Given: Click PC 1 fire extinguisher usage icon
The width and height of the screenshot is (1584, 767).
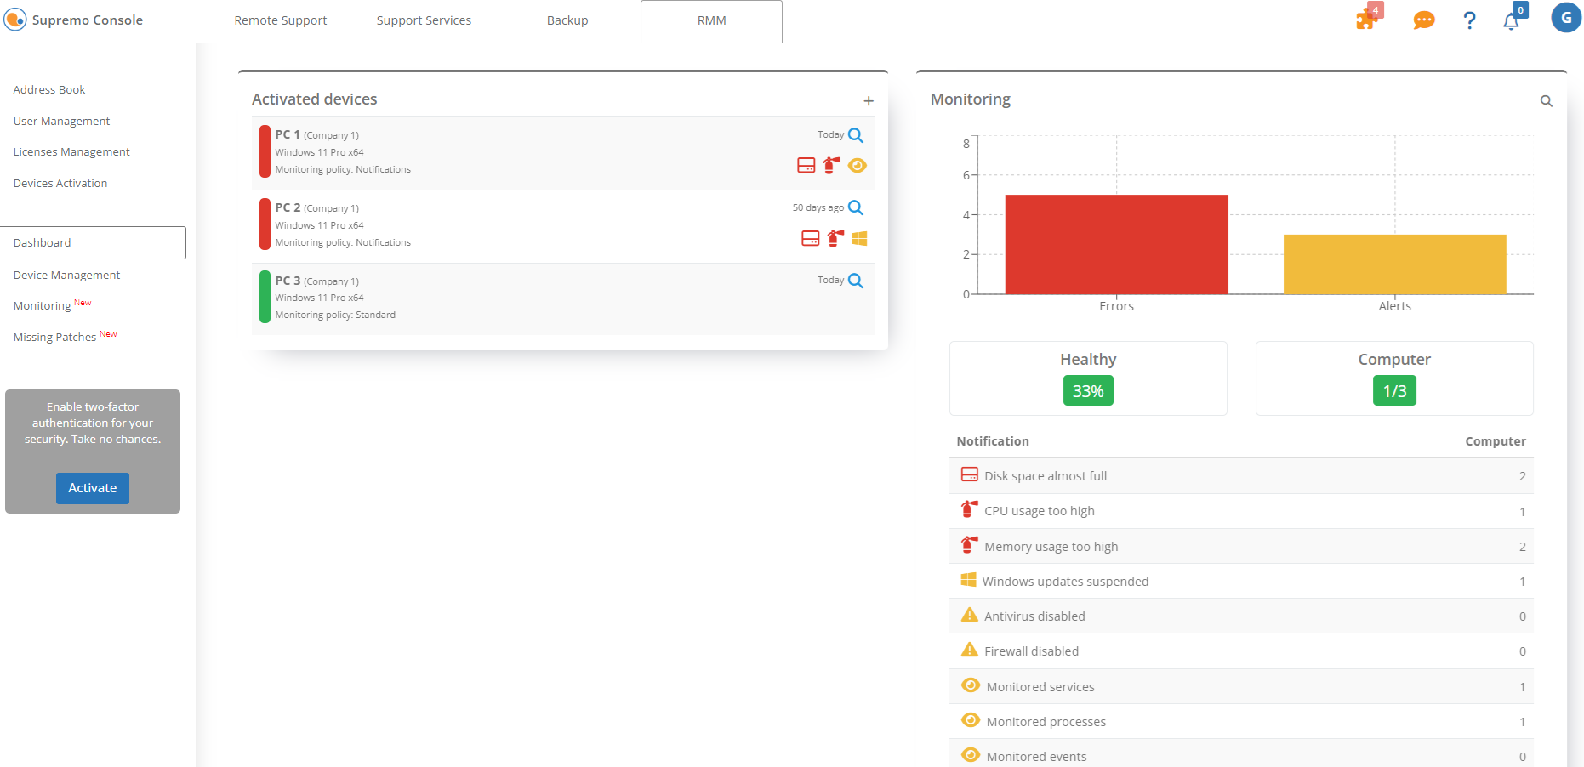Looking at the screenshot, I should coord(831,165).
